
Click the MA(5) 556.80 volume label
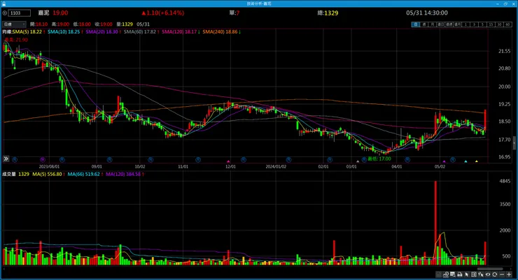pyautogui.click(x=48, y=175)
